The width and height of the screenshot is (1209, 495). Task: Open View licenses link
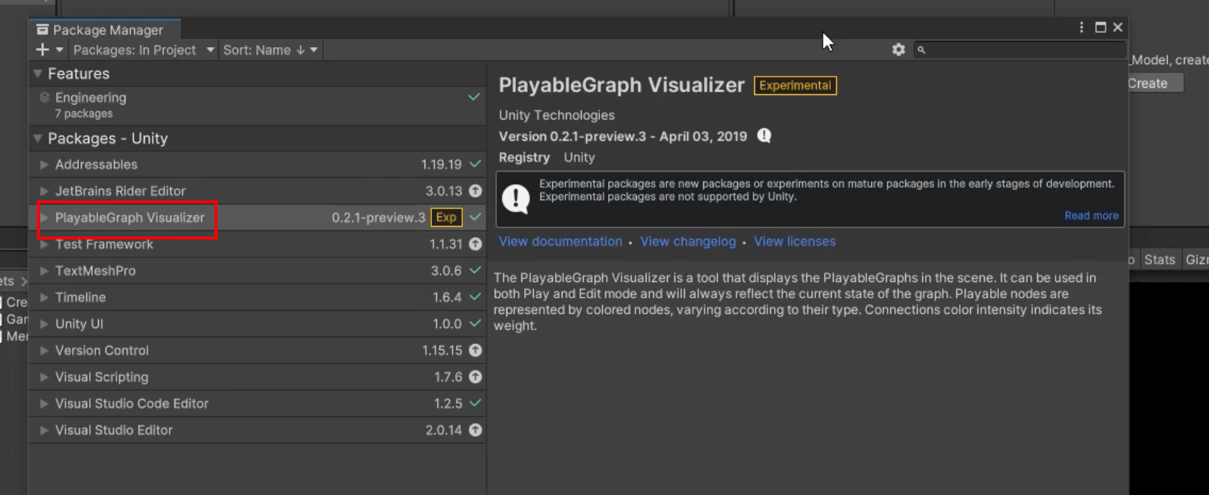pyautogui.click(x=795, y=242)
